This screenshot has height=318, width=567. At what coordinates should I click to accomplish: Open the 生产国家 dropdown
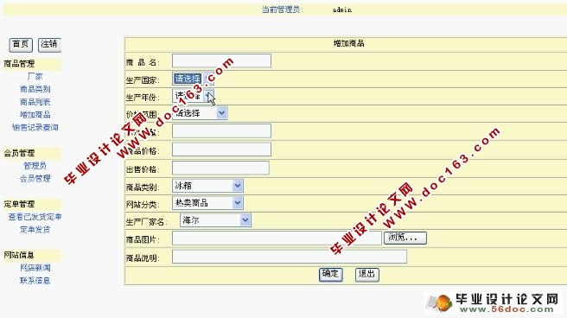coord(193,79)
